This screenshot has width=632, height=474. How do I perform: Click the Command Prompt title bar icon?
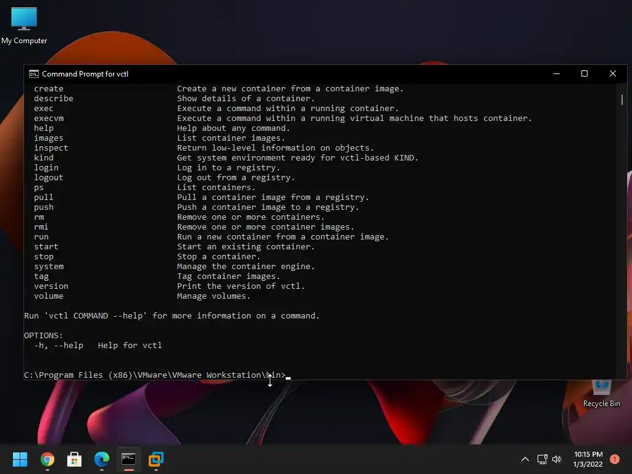(34, 74)
